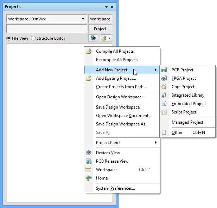Screen dimensions: 217x208
Task: Select Devices View menu entry
Action: [122, 153]
